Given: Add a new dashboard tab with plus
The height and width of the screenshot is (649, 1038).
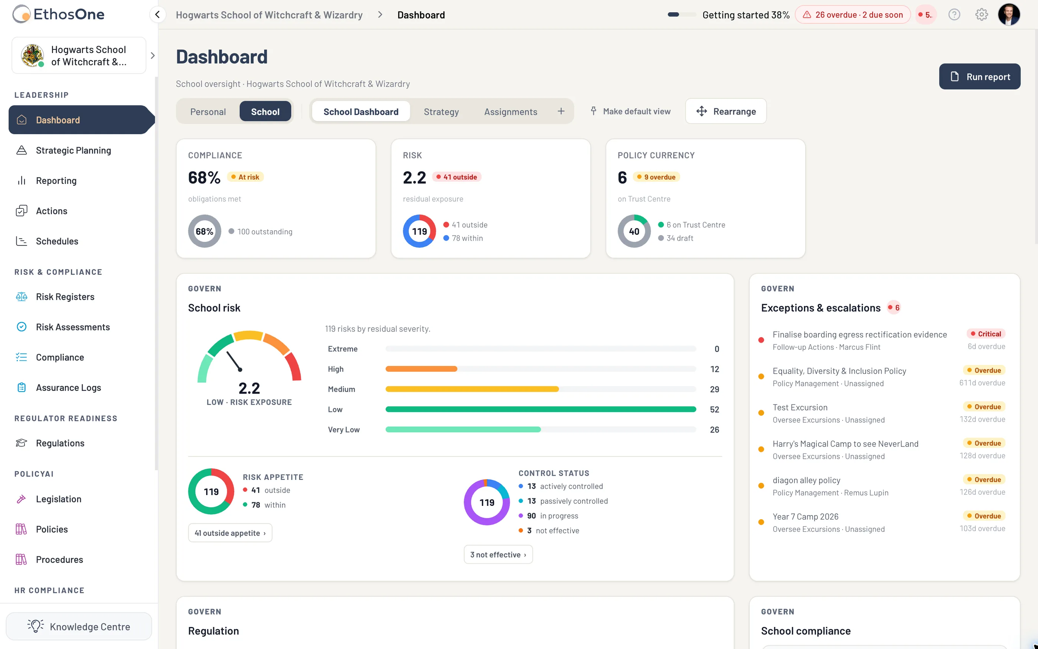Looking at the screenshot, I should [561, 111].
